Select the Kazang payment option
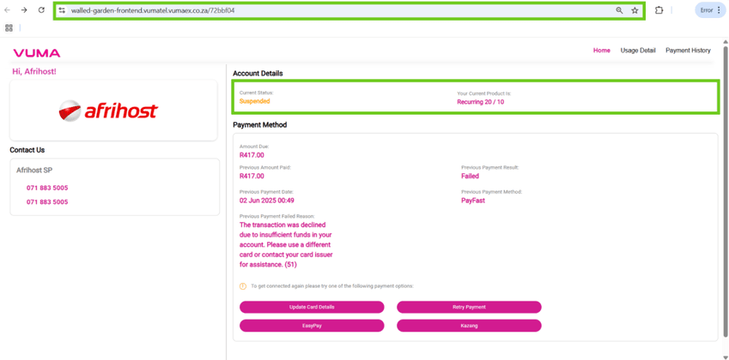This screenshot has height=360, width=729. (469, 326)
